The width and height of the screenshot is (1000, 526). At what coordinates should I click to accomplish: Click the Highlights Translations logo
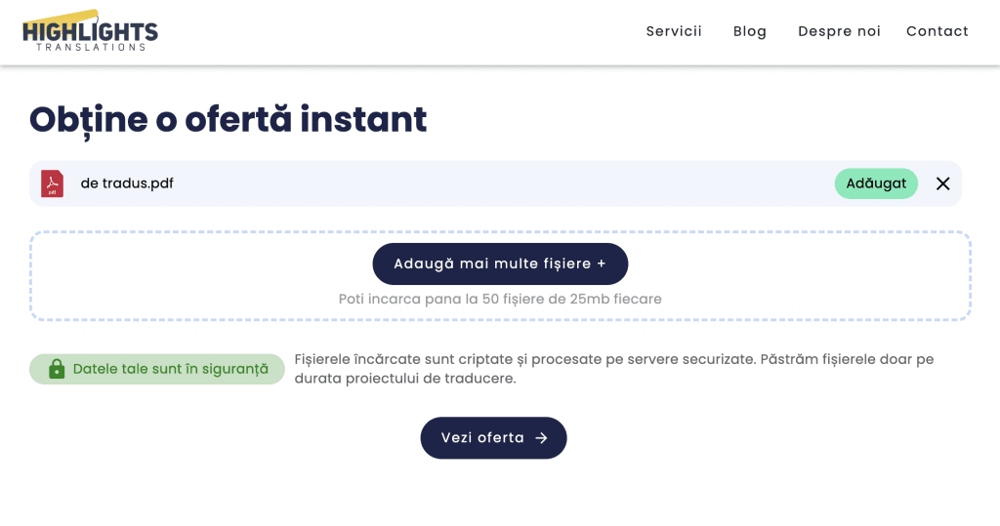tap(90, 29)
